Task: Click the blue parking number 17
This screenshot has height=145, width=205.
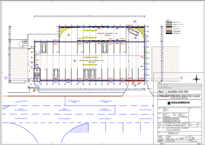Action: 45,70
